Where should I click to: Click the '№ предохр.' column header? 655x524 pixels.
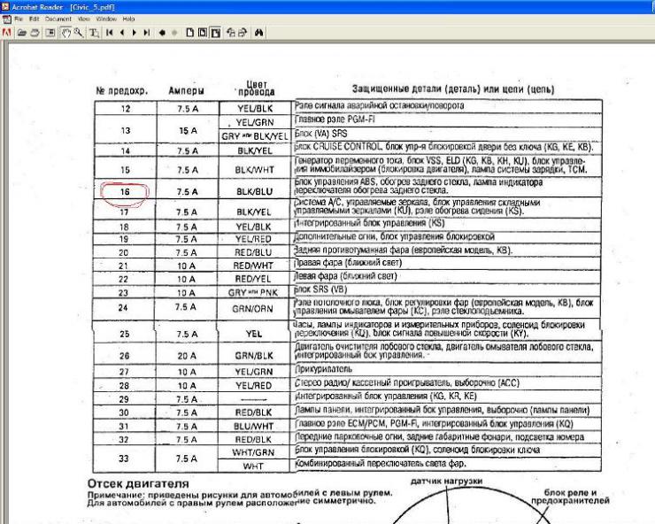coord(122,90)
